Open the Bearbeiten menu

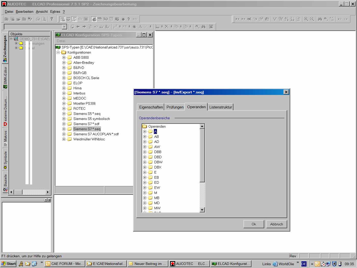pyautogui.click(x=24, y=11)
